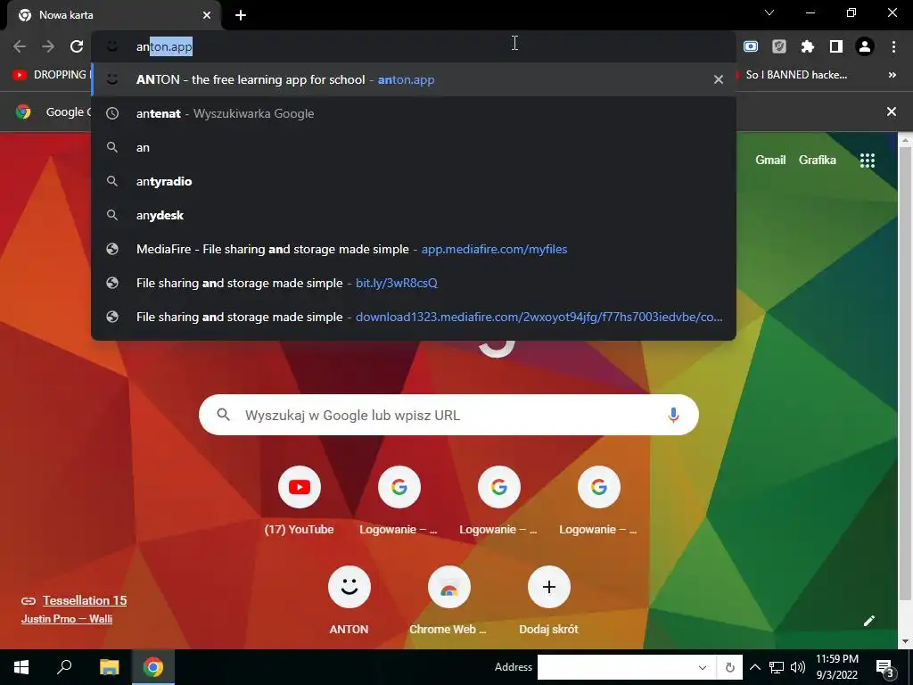This screenshot has height=685, width=913.
Task: Click the taskbar Address input field
Action: [x=617, y=667]
